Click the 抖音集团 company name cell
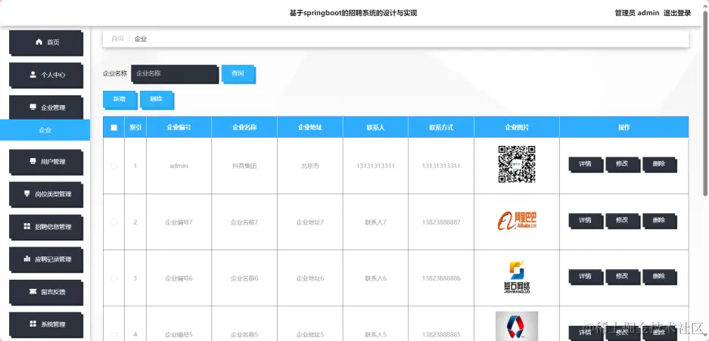Image resolution: width=709 pixels, height=341 pixels. [x=244, y=166]
